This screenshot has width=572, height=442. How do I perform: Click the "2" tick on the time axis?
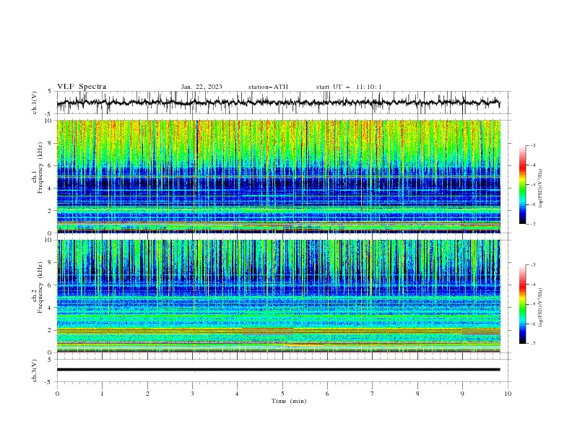147,394
